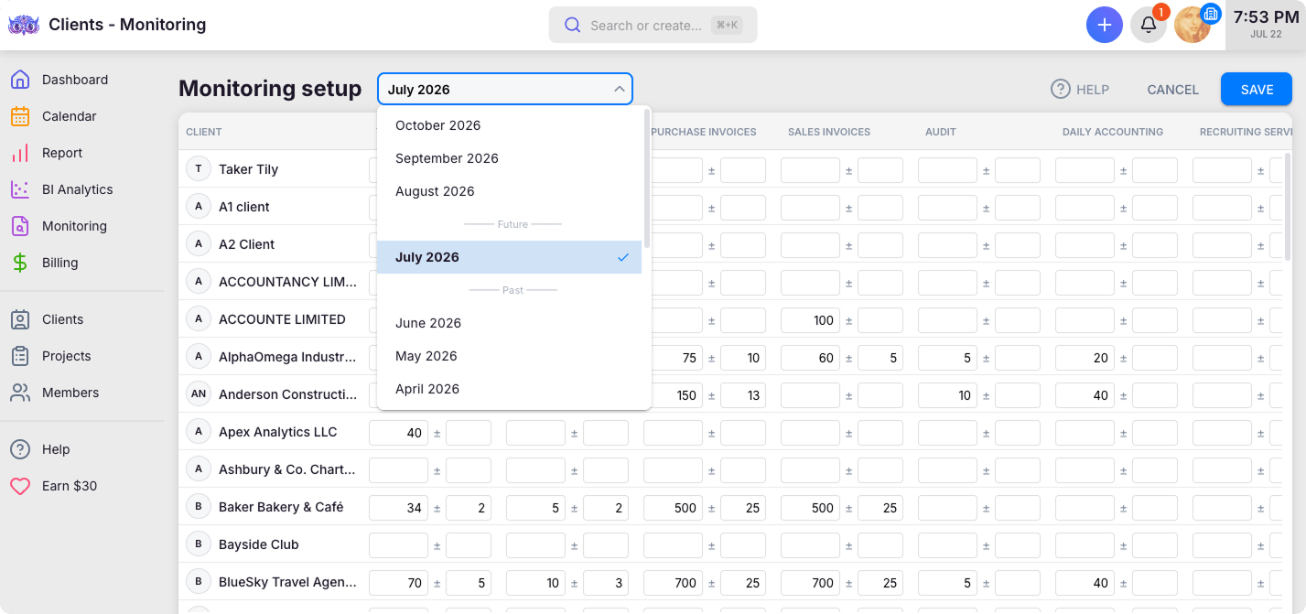
Task: Open Dashboard from the sidebar
Action: pos(59,80)
